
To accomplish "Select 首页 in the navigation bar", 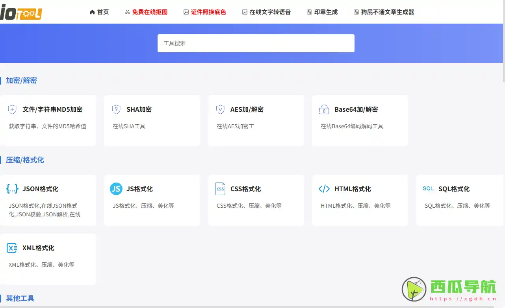I will 99,12.
